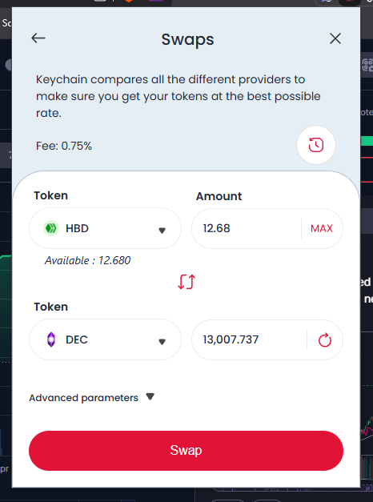The width and height of the screenshot is (373, 502).
Task: Expand the Advanced parameters section
Action: (92, 397)
